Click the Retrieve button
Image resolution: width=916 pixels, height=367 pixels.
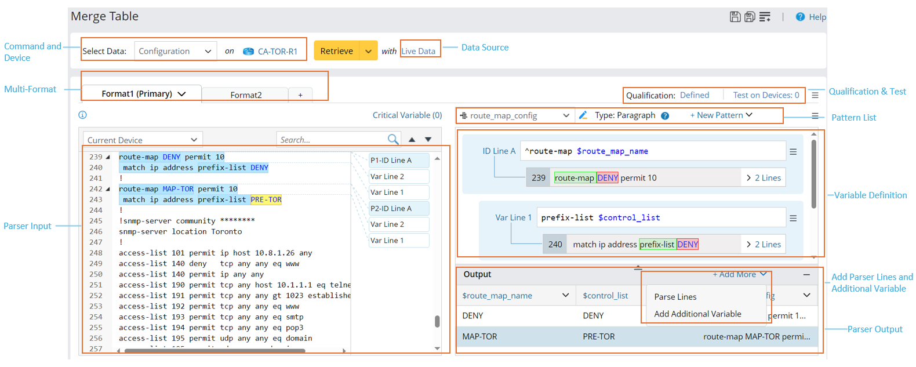point(336,51)
